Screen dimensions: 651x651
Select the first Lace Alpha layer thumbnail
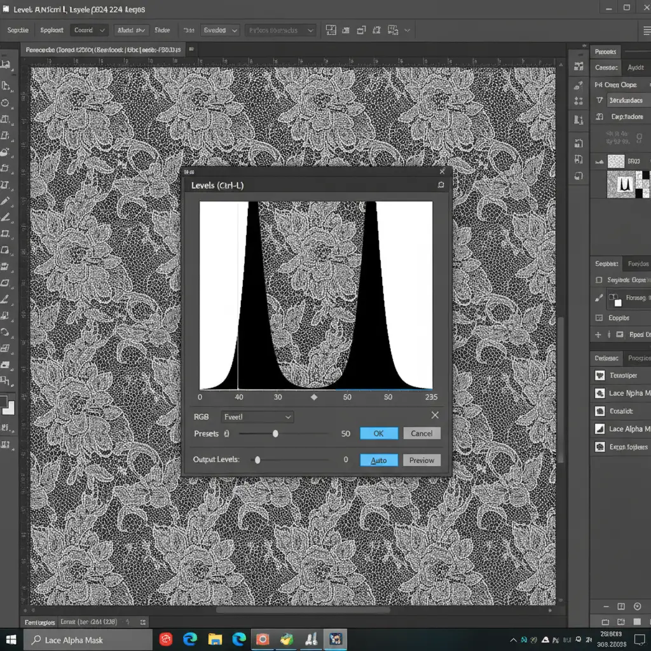click(600, 394)
